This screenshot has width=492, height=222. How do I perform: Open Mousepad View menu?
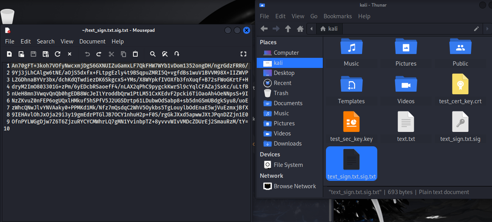(67, 42)
